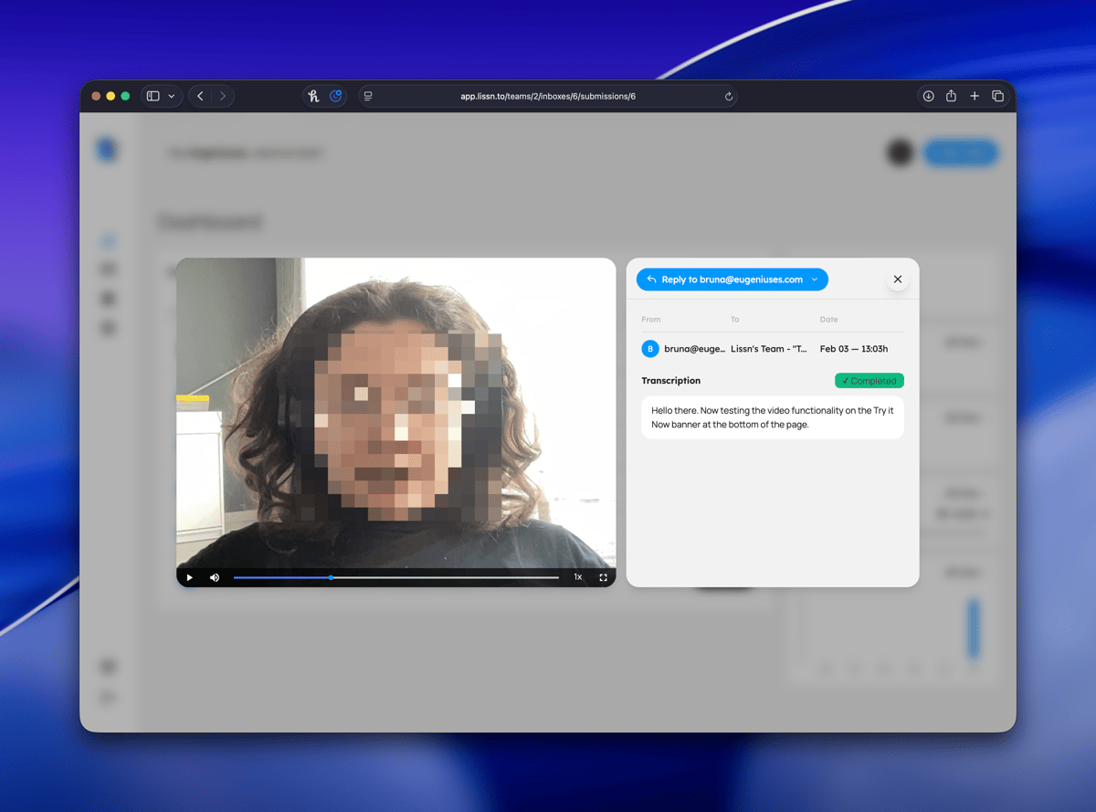The image size is (1096, 812).
Task: Click the transcription text box
Action: click(x=773, y=417)
